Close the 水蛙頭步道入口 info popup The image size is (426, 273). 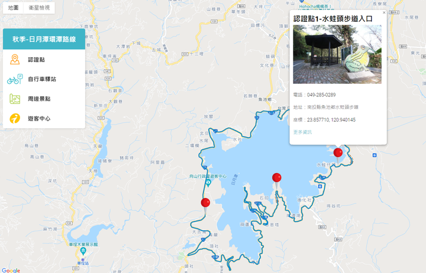pyautogui.click(x=384, y=12)
